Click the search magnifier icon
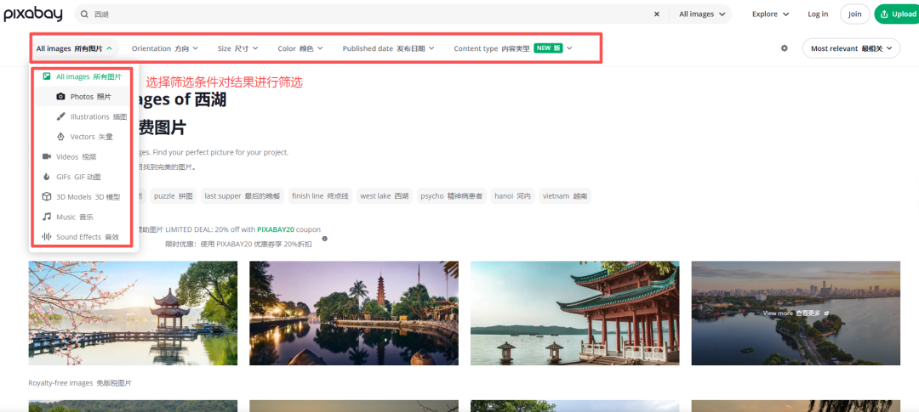919x412 pixels. [86, 14]
